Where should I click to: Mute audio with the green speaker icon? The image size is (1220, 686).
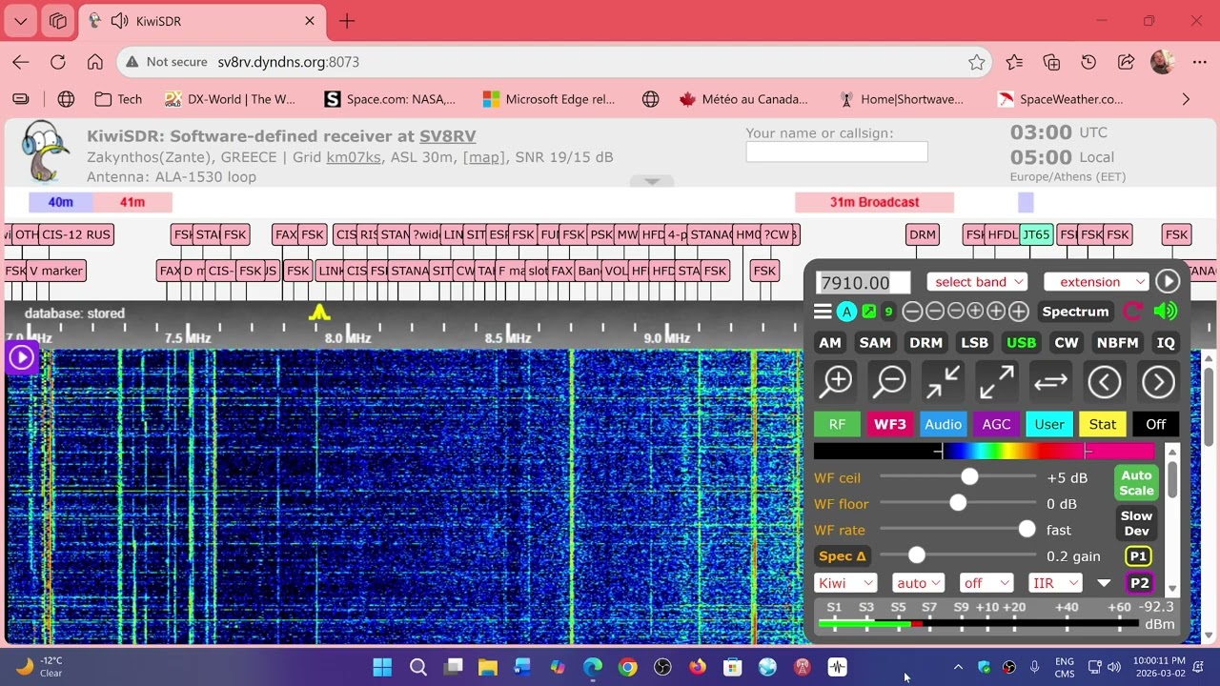(x=1165, y=312)
